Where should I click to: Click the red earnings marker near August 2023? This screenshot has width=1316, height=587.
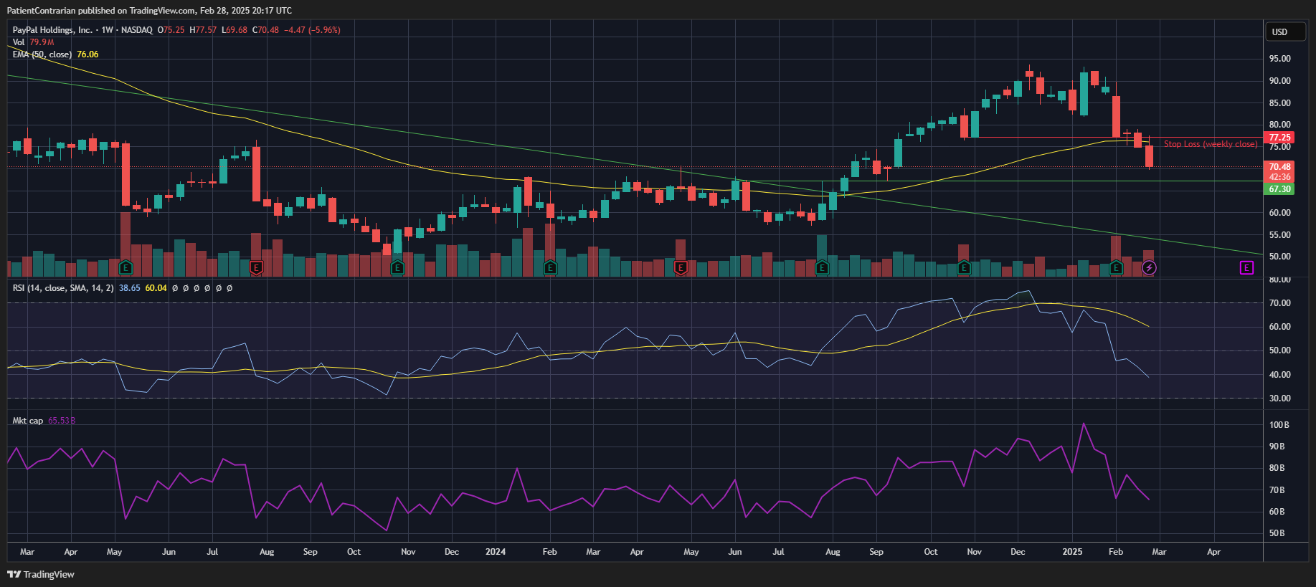[x=256, y=268]
